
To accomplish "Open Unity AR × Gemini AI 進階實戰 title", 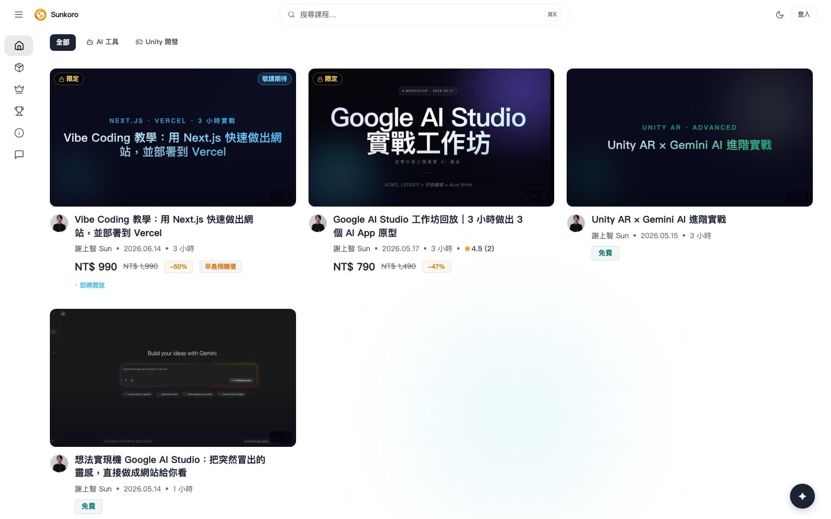I will [659, 220].
